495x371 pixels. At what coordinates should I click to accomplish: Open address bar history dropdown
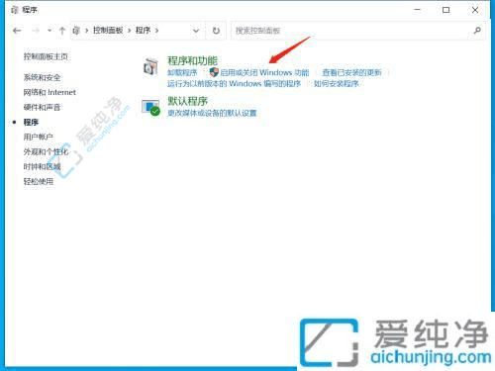click(x=196, y=31)
